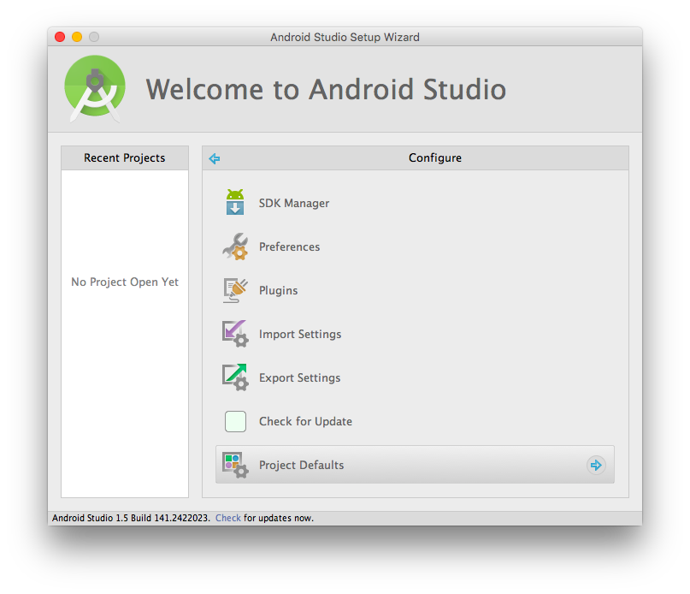Screen dimensions: 690x594
Task: Click Android Studio 1.5 Build version text
Action: tap(131, 518)
